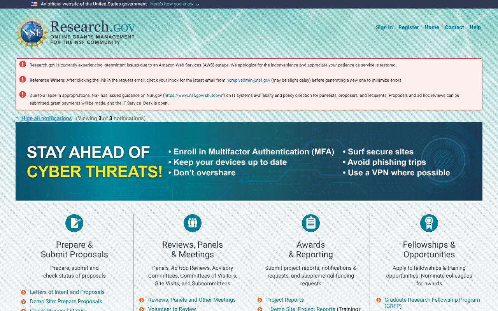Viewport: 498px width, 311px height.
Task: Click the Sign In link
Action: coord(384,27)
